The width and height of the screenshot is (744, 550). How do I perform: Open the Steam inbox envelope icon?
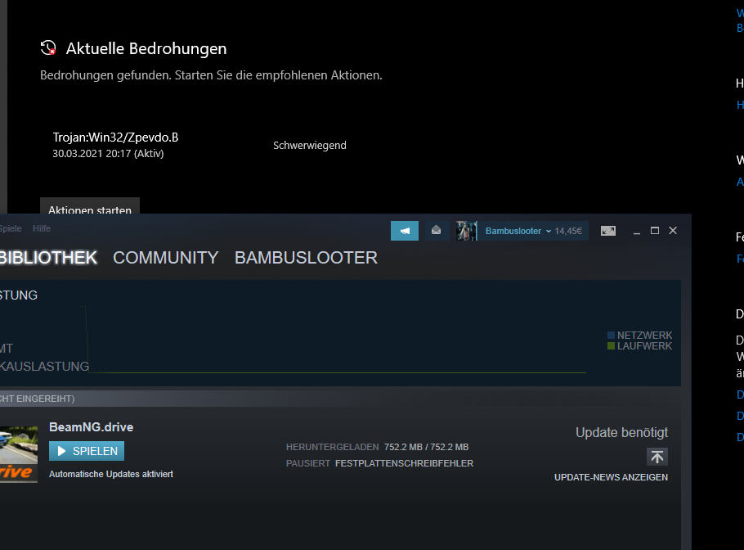436,231
